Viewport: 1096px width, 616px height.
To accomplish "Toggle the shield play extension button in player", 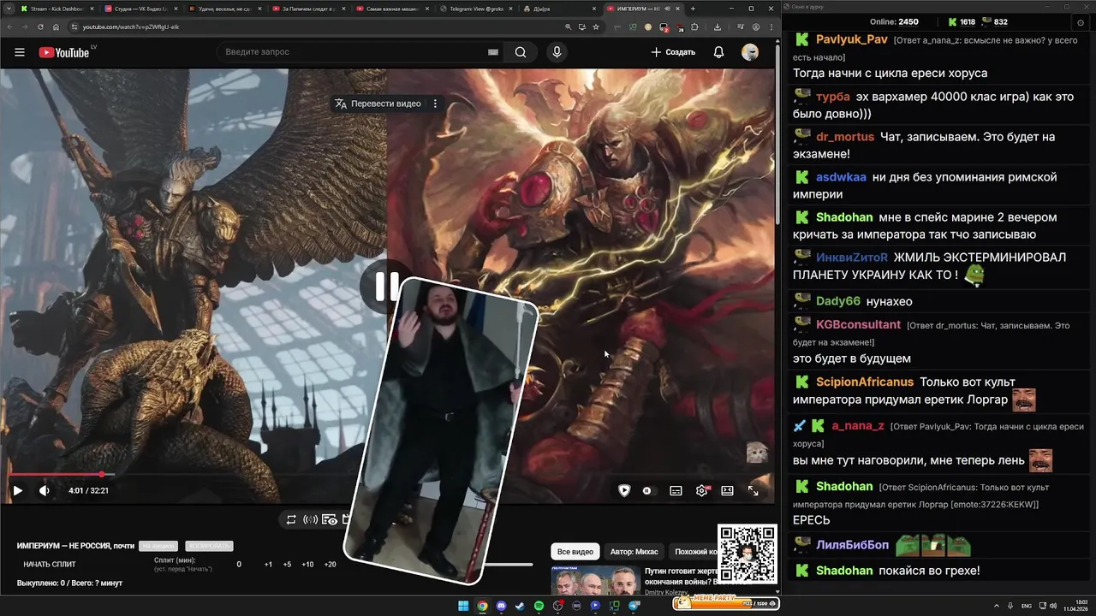I will point(624,490).
